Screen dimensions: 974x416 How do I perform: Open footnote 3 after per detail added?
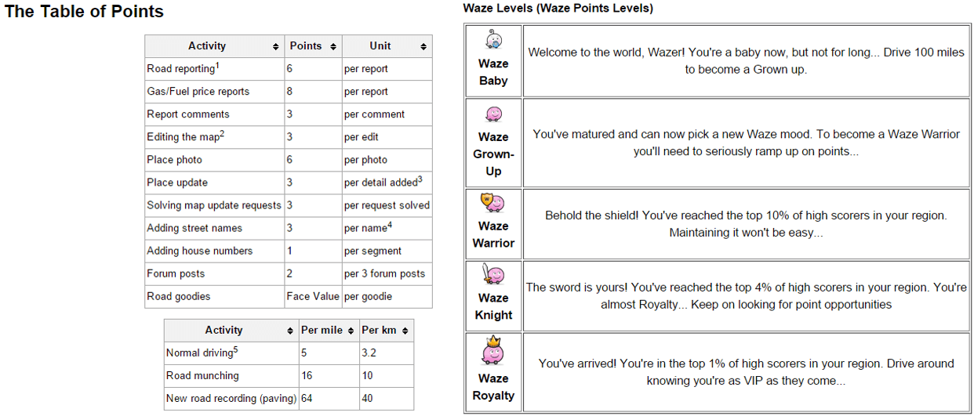[x=420, y=179]
